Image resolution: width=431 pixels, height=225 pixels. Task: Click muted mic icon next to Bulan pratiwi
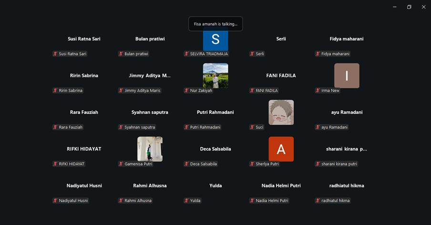121,54
